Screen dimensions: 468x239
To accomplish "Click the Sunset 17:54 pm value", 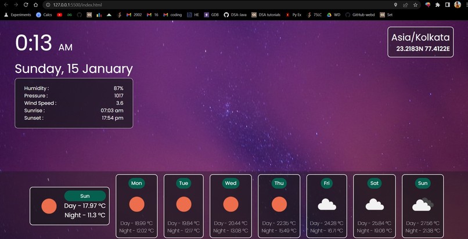I will pos(113,118).
